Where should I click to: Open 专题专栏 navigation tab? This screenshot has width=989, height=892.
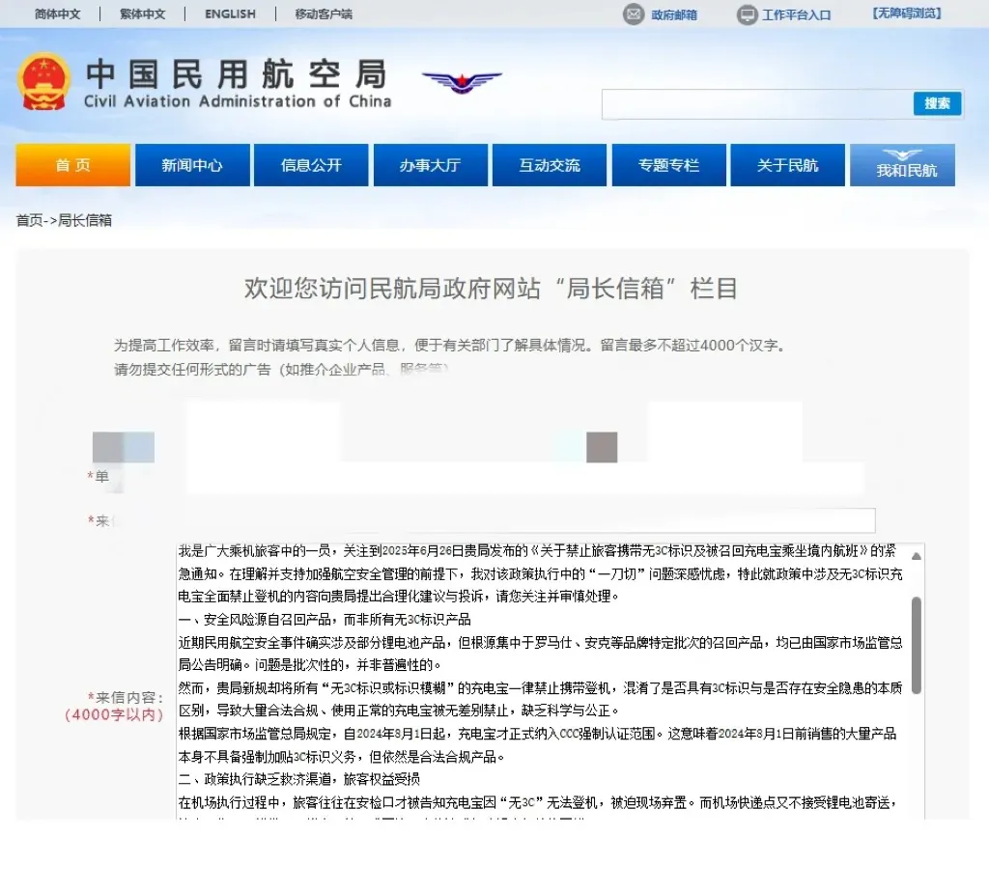[x=668, y=165]
